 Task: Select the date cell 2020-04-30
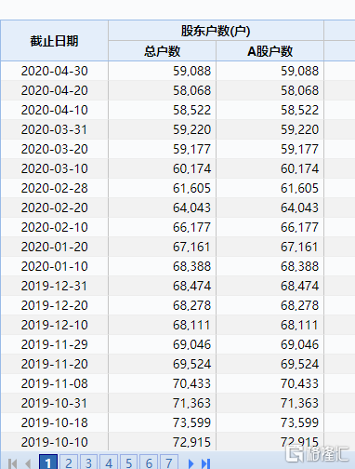coord(55,71)
